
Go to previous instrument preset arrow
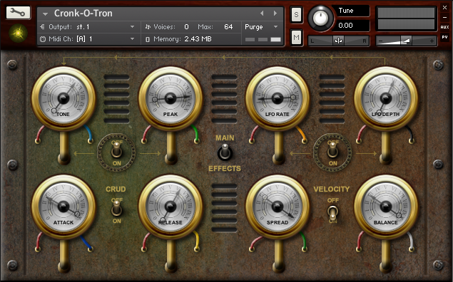click(262, 14)
